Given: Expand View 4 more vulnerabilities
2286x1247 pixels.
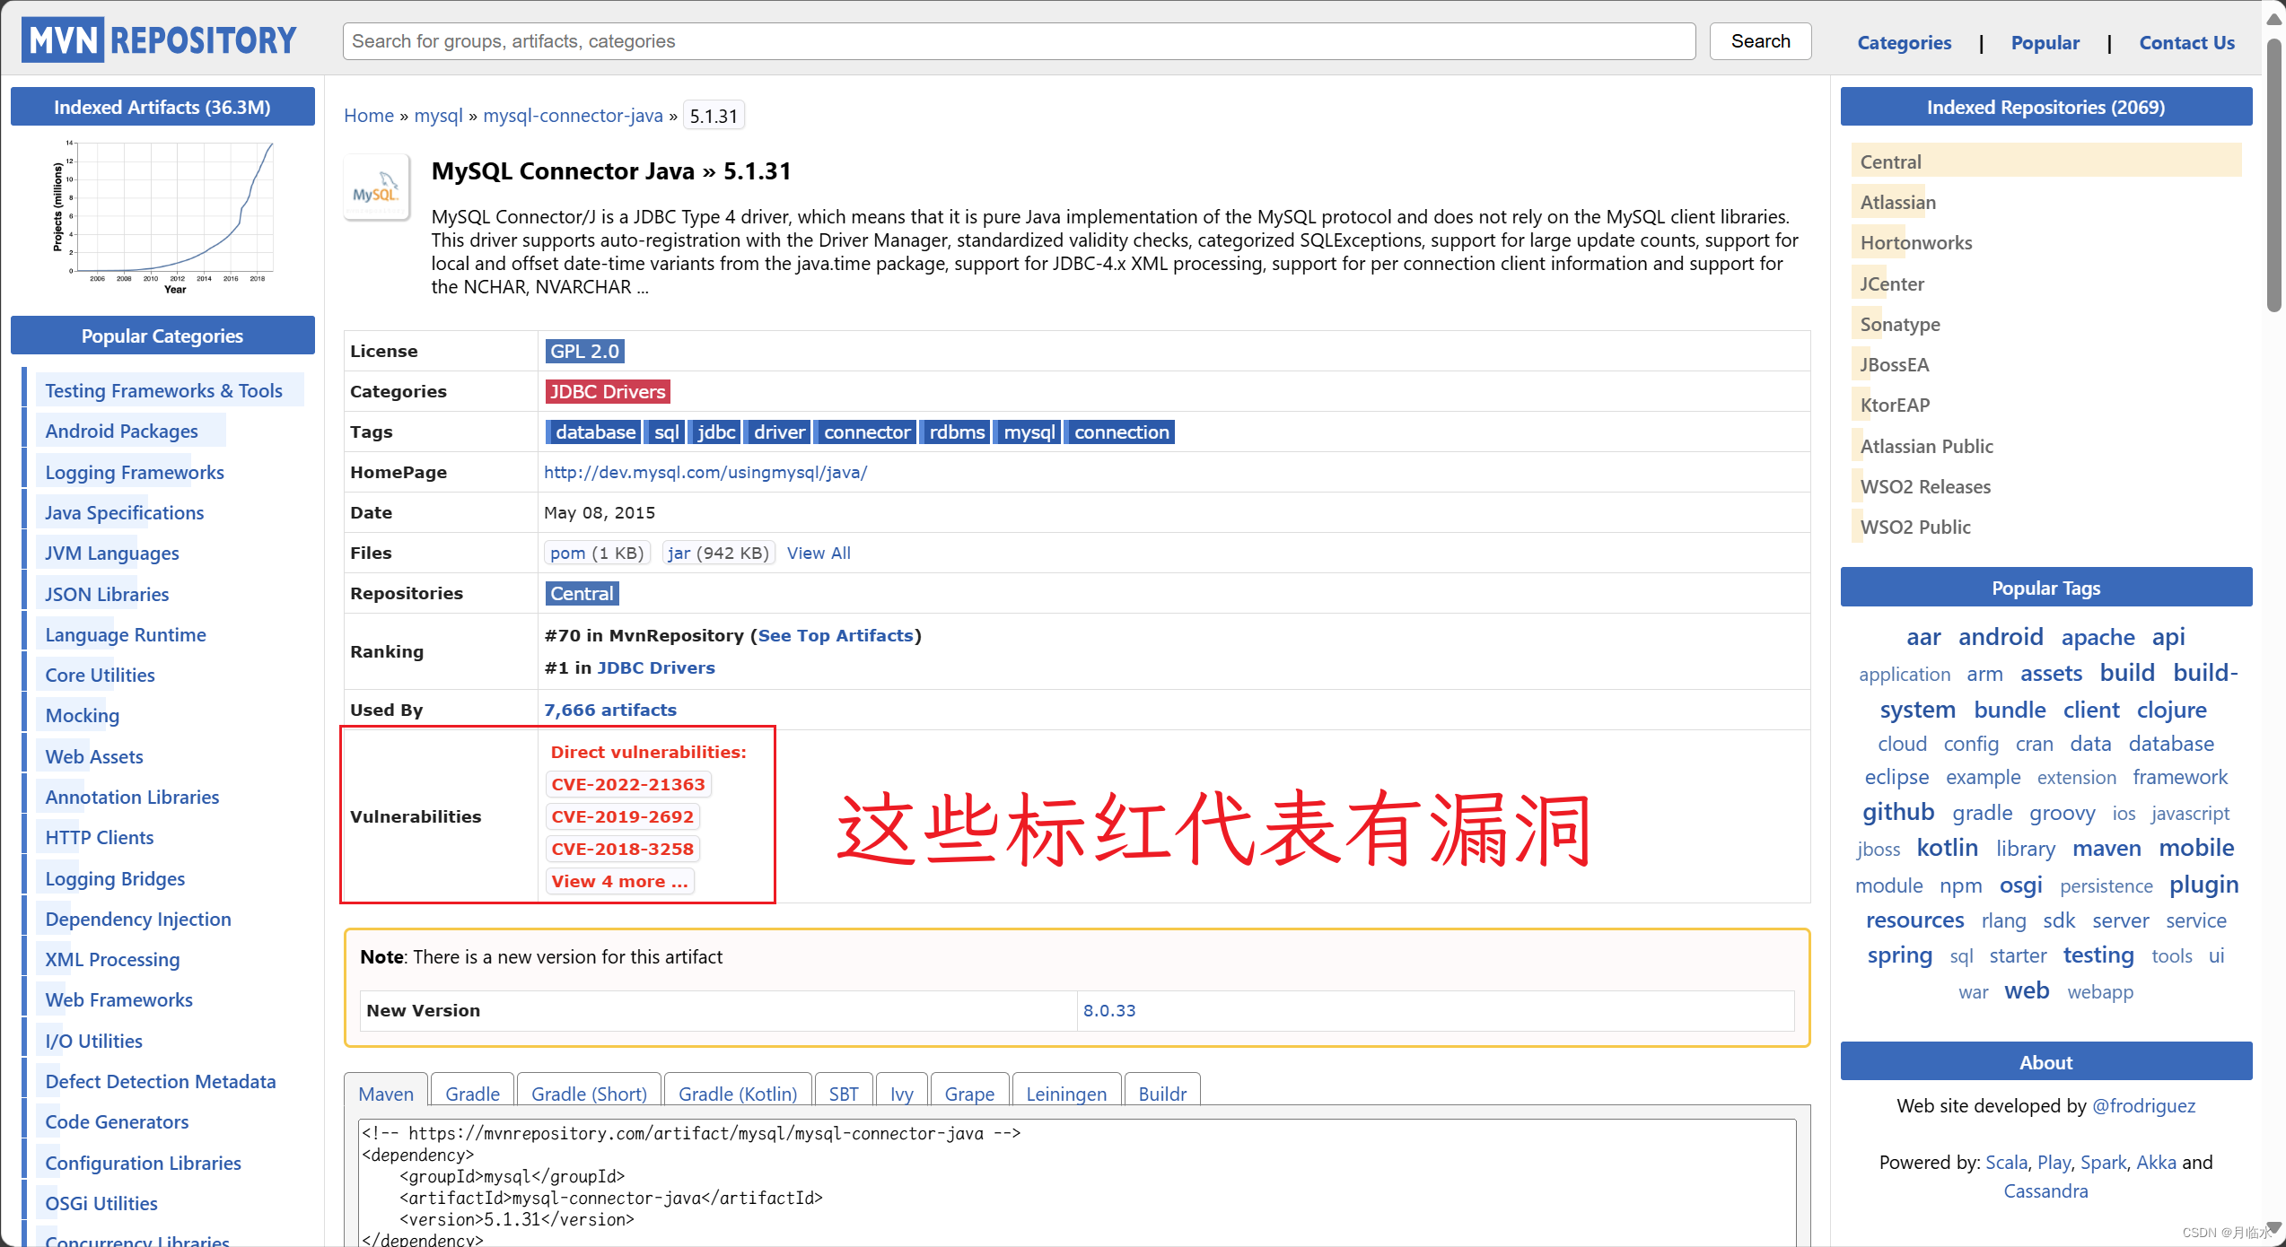Looking at the screenshot, I should click(x=619, y=882).
